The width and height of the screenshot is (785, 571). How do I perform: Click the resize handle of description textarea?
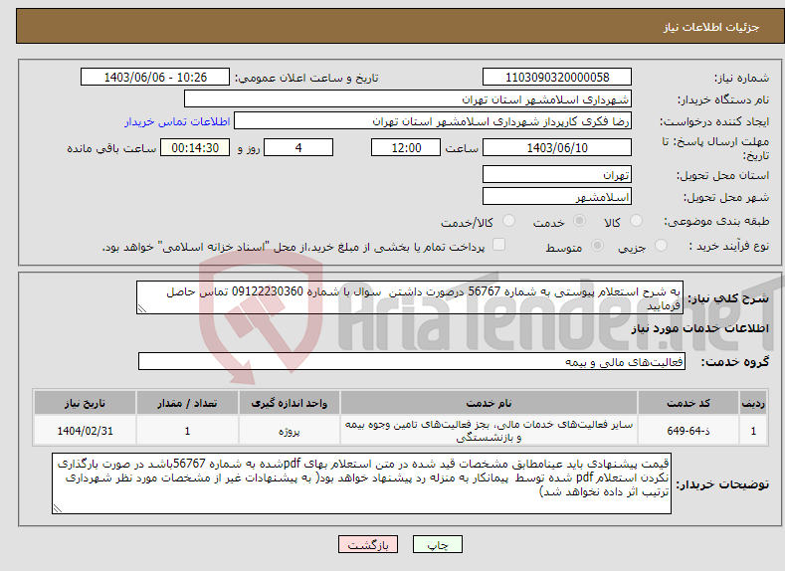pyautogui.click(x=142, y=308)
